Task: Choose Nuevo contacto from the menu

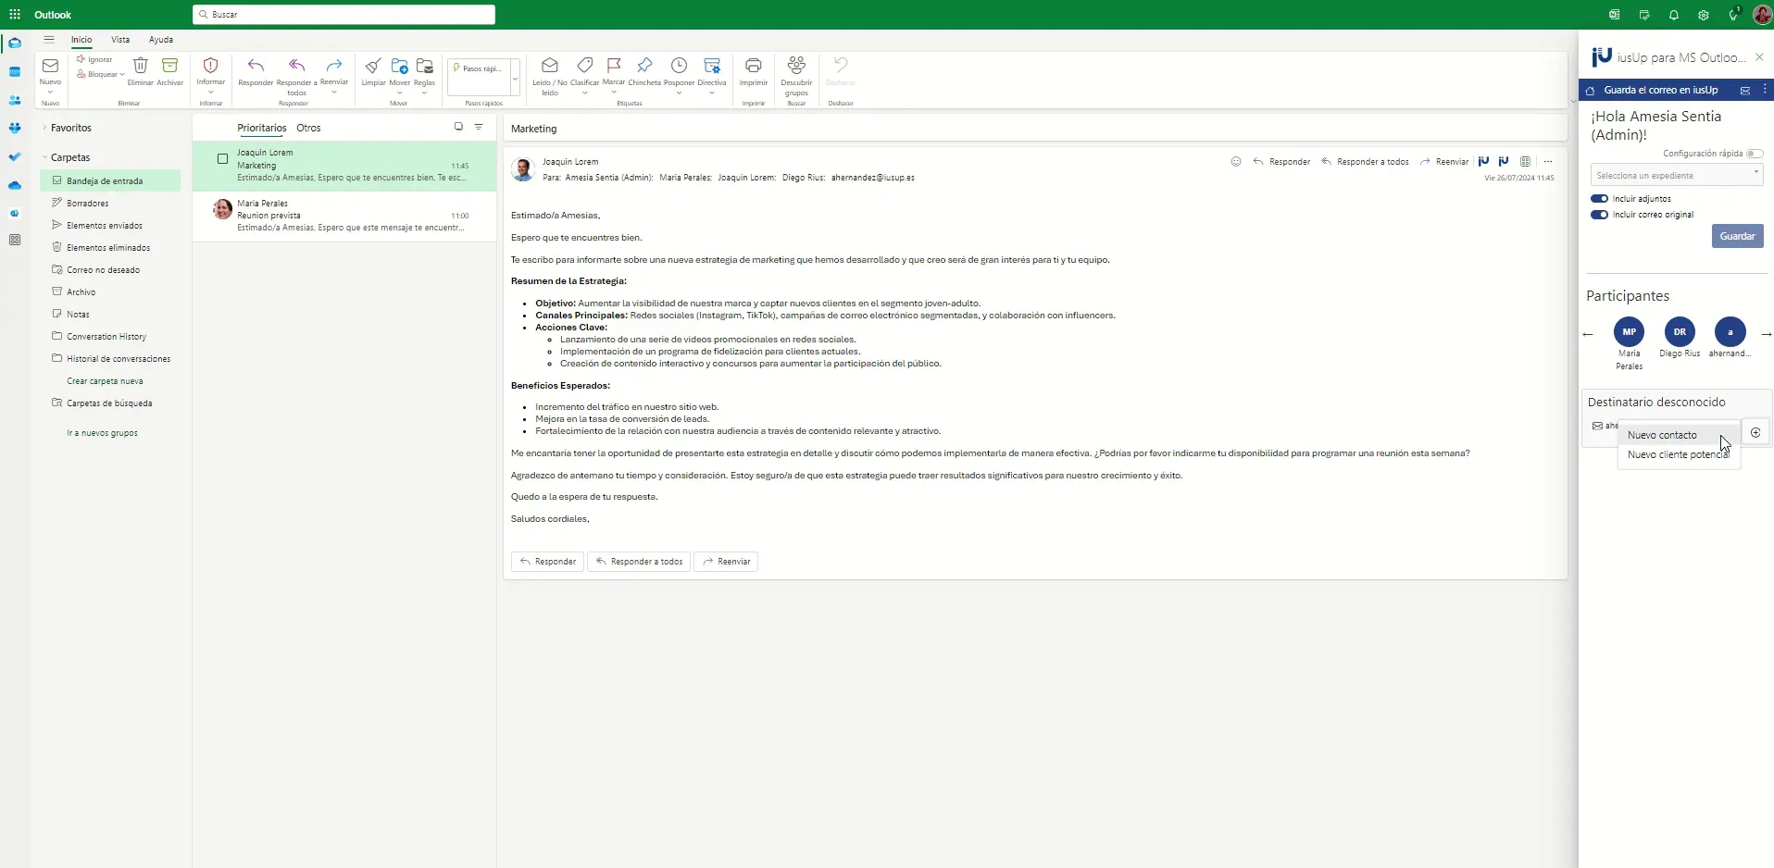Action: coord(1662,435)
